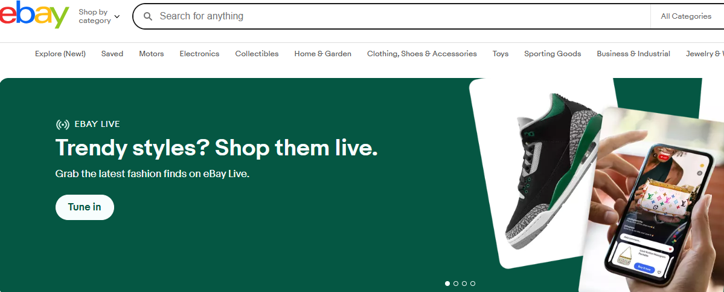Click the 'Trendy styles? Shop them live.' headline
This screenshot has height=292, width=724.
click(x=217, y=148)
